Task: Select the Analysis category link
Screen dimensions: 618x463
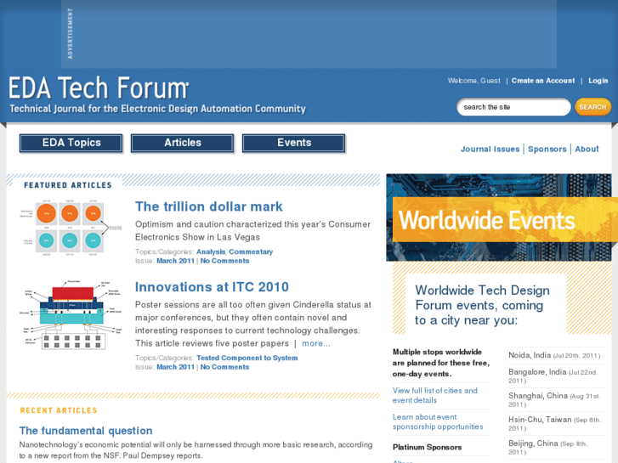Action: (211, 251)
